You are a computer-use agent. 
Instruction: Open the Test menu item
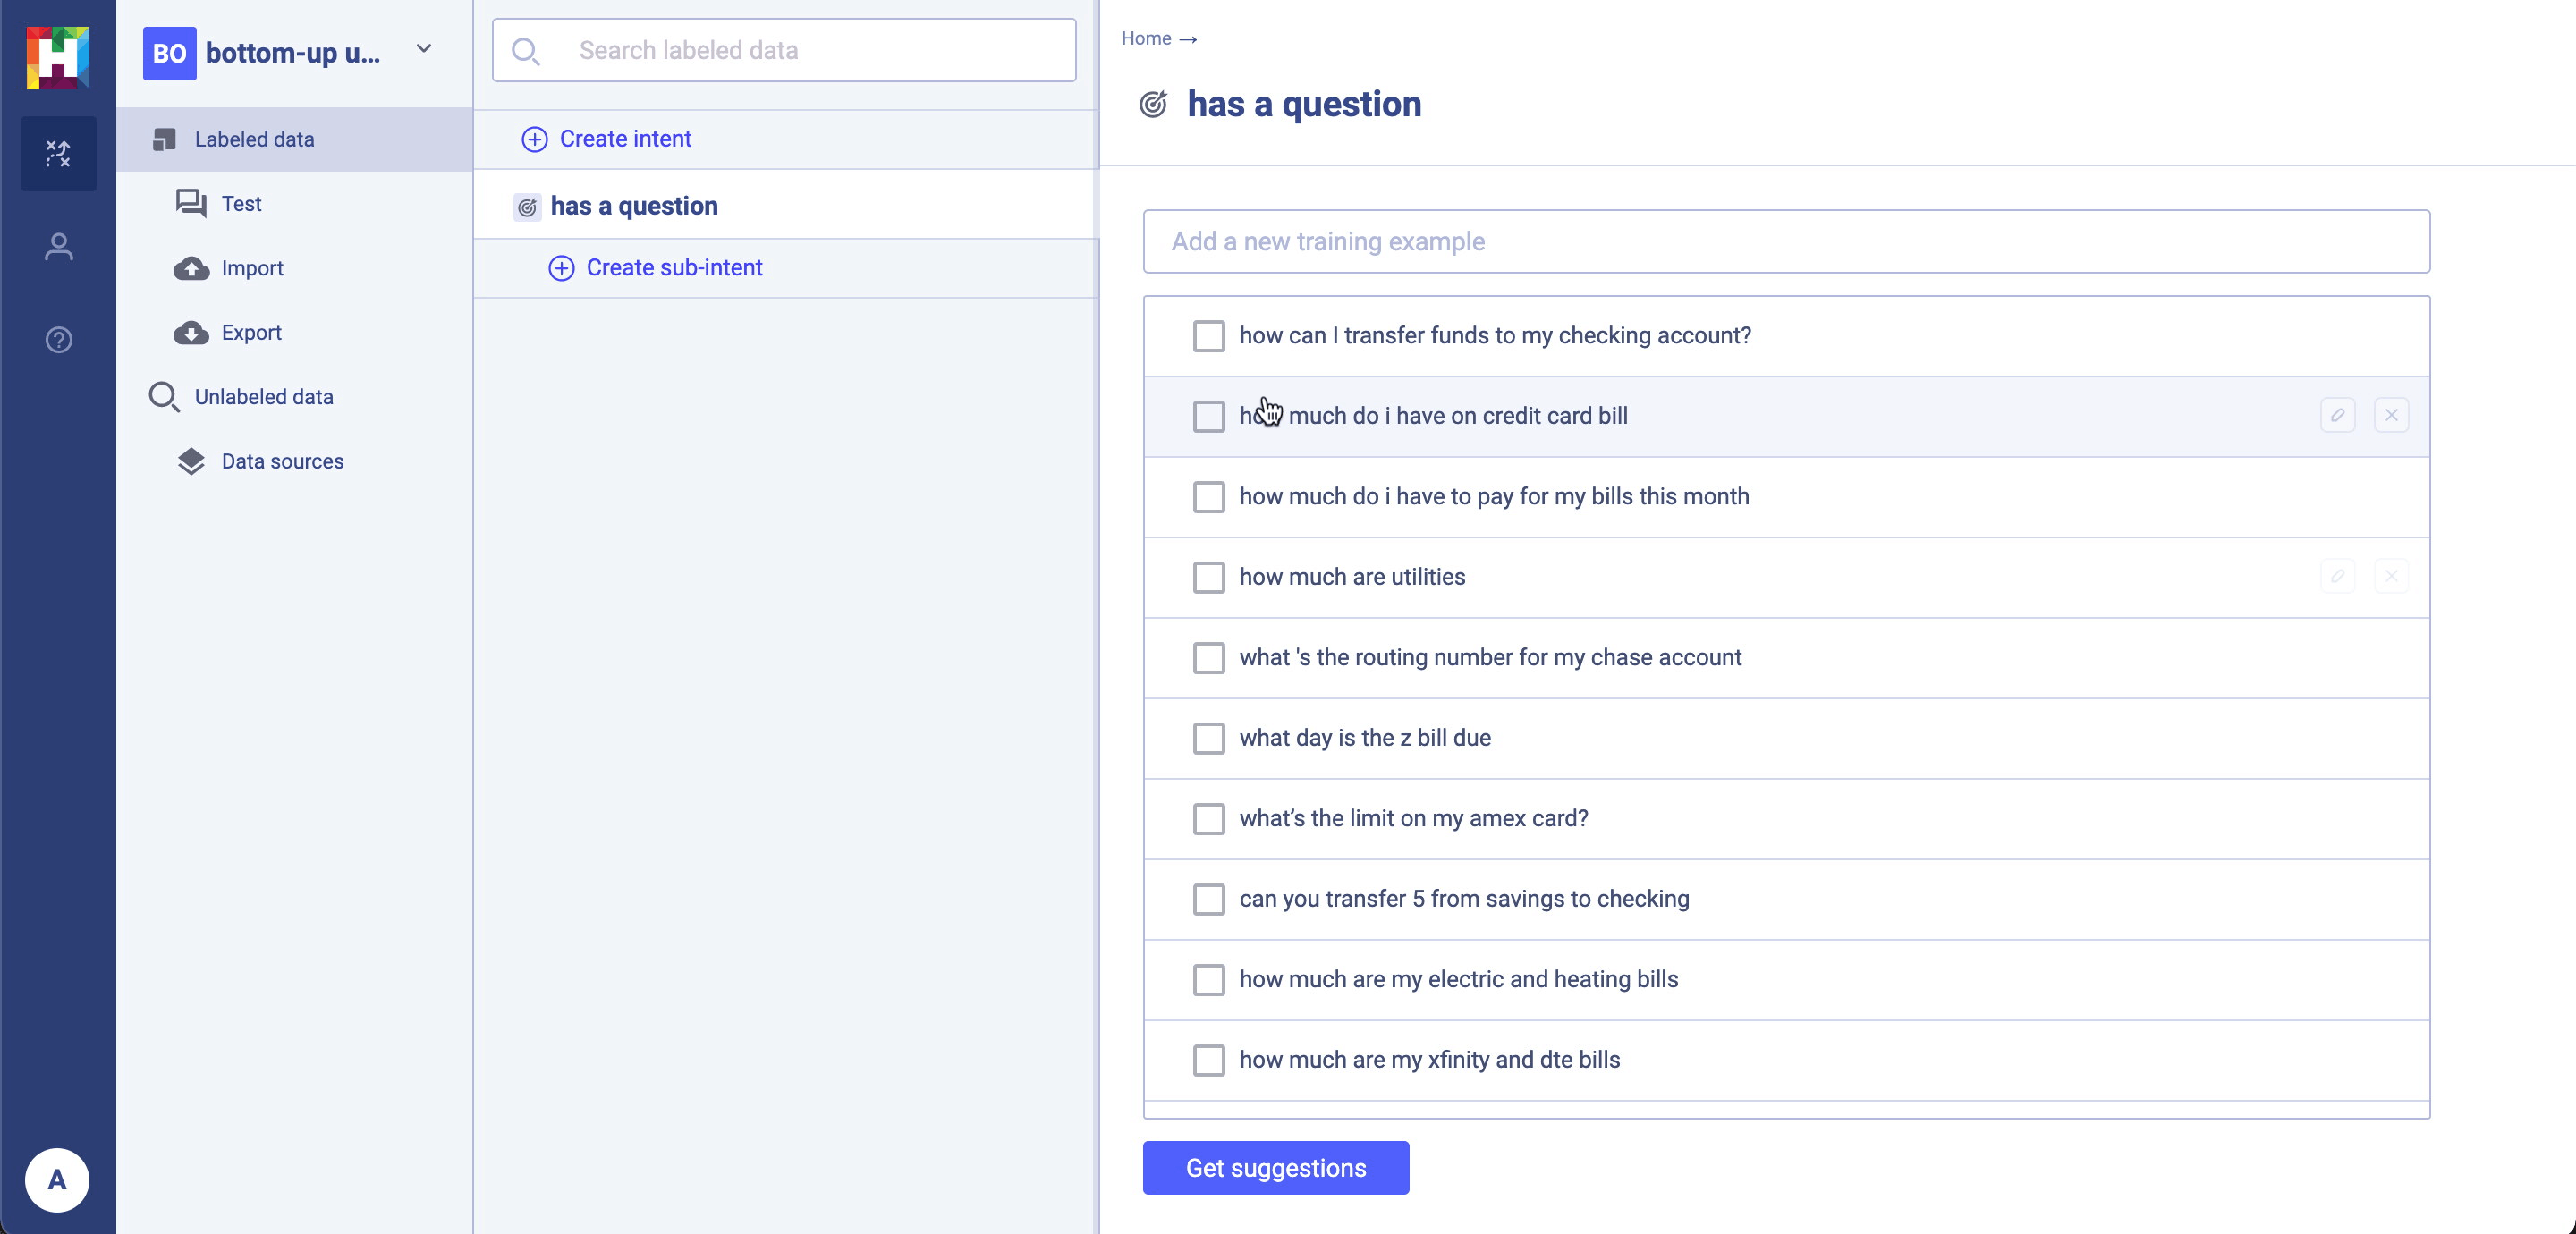tap(241, 204)
